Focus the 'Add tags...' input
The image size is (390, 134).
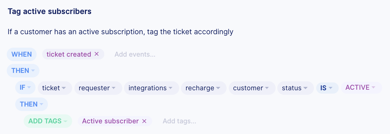click(180, 121)
